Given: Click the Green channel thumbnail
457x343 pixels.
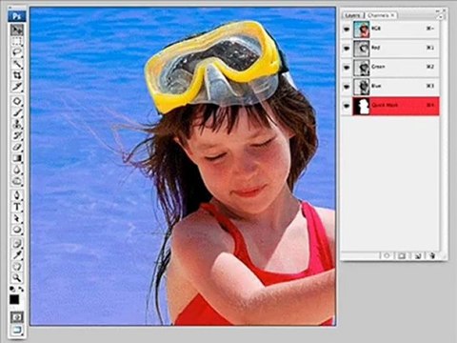Looking at the screenshot, I should [x=362, y=68].
